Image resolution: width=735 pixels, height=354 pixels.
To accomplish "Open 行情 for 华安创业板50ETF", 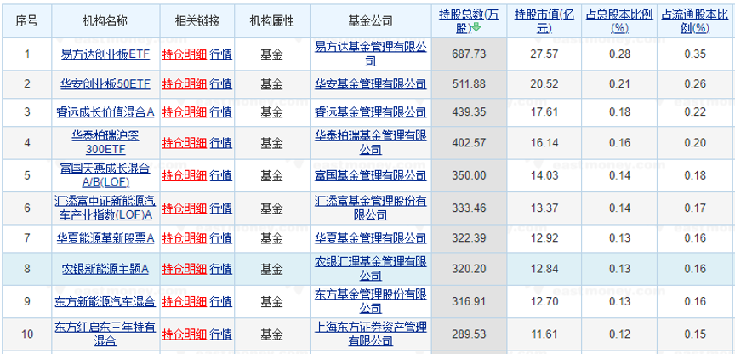I will pos(221,84).
